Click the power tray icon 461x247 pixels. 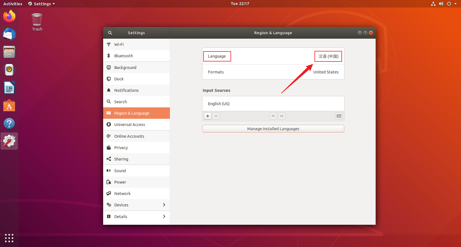[449, 4]
